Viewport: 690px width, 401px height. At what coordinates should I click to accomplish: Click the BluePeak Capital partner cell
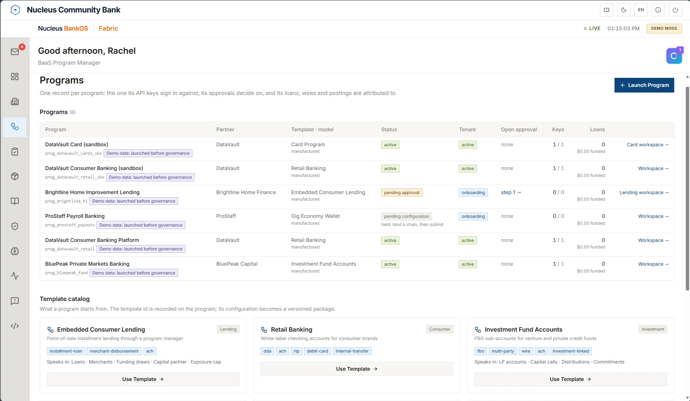[237, 264]
